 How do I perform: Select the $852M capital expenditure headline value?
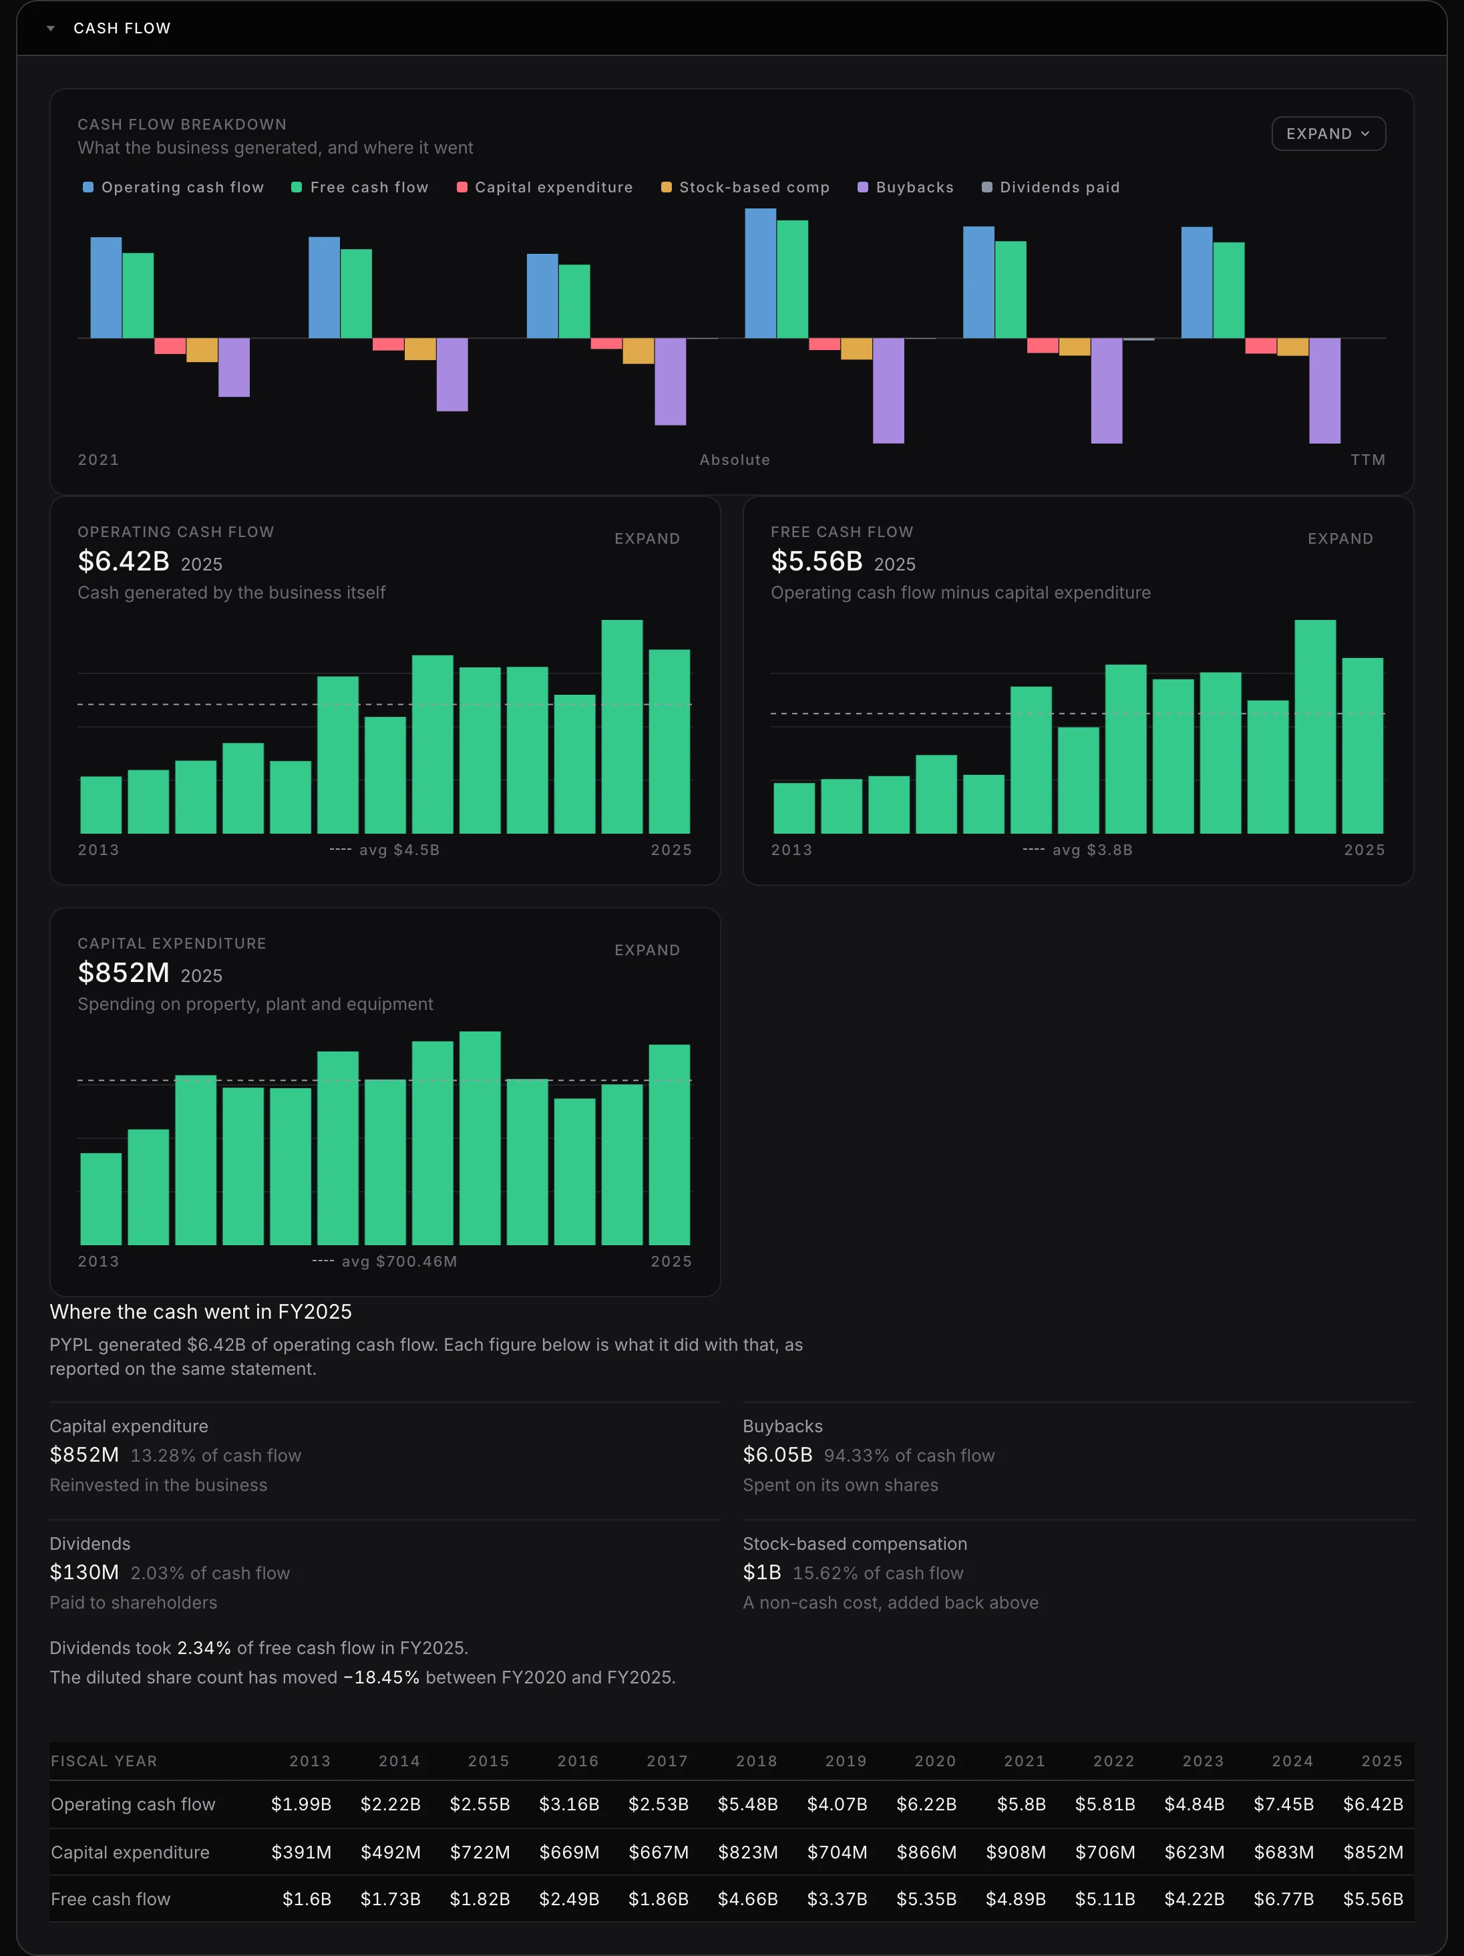124,973
